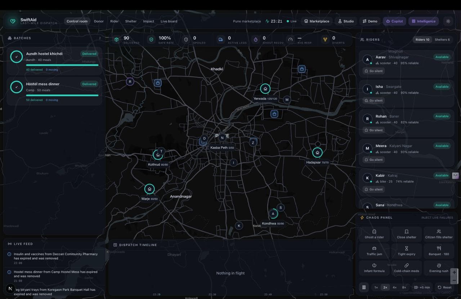Select rider marker M near Yerwada
The height and width of the screenshot is (299, 461).
(287, 99)
